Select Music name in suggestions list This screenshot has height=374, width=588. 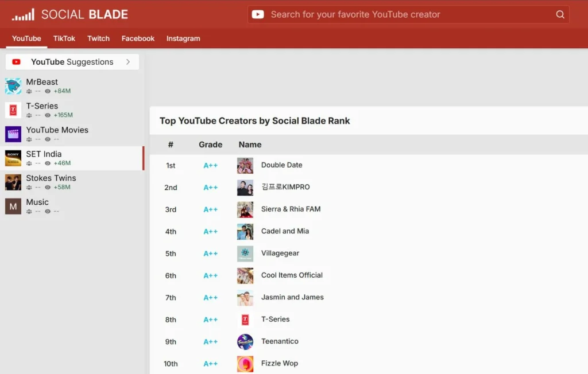click(x=37, y=202)
